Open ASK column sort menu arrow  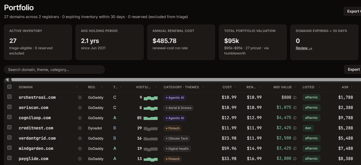[352, 87]
